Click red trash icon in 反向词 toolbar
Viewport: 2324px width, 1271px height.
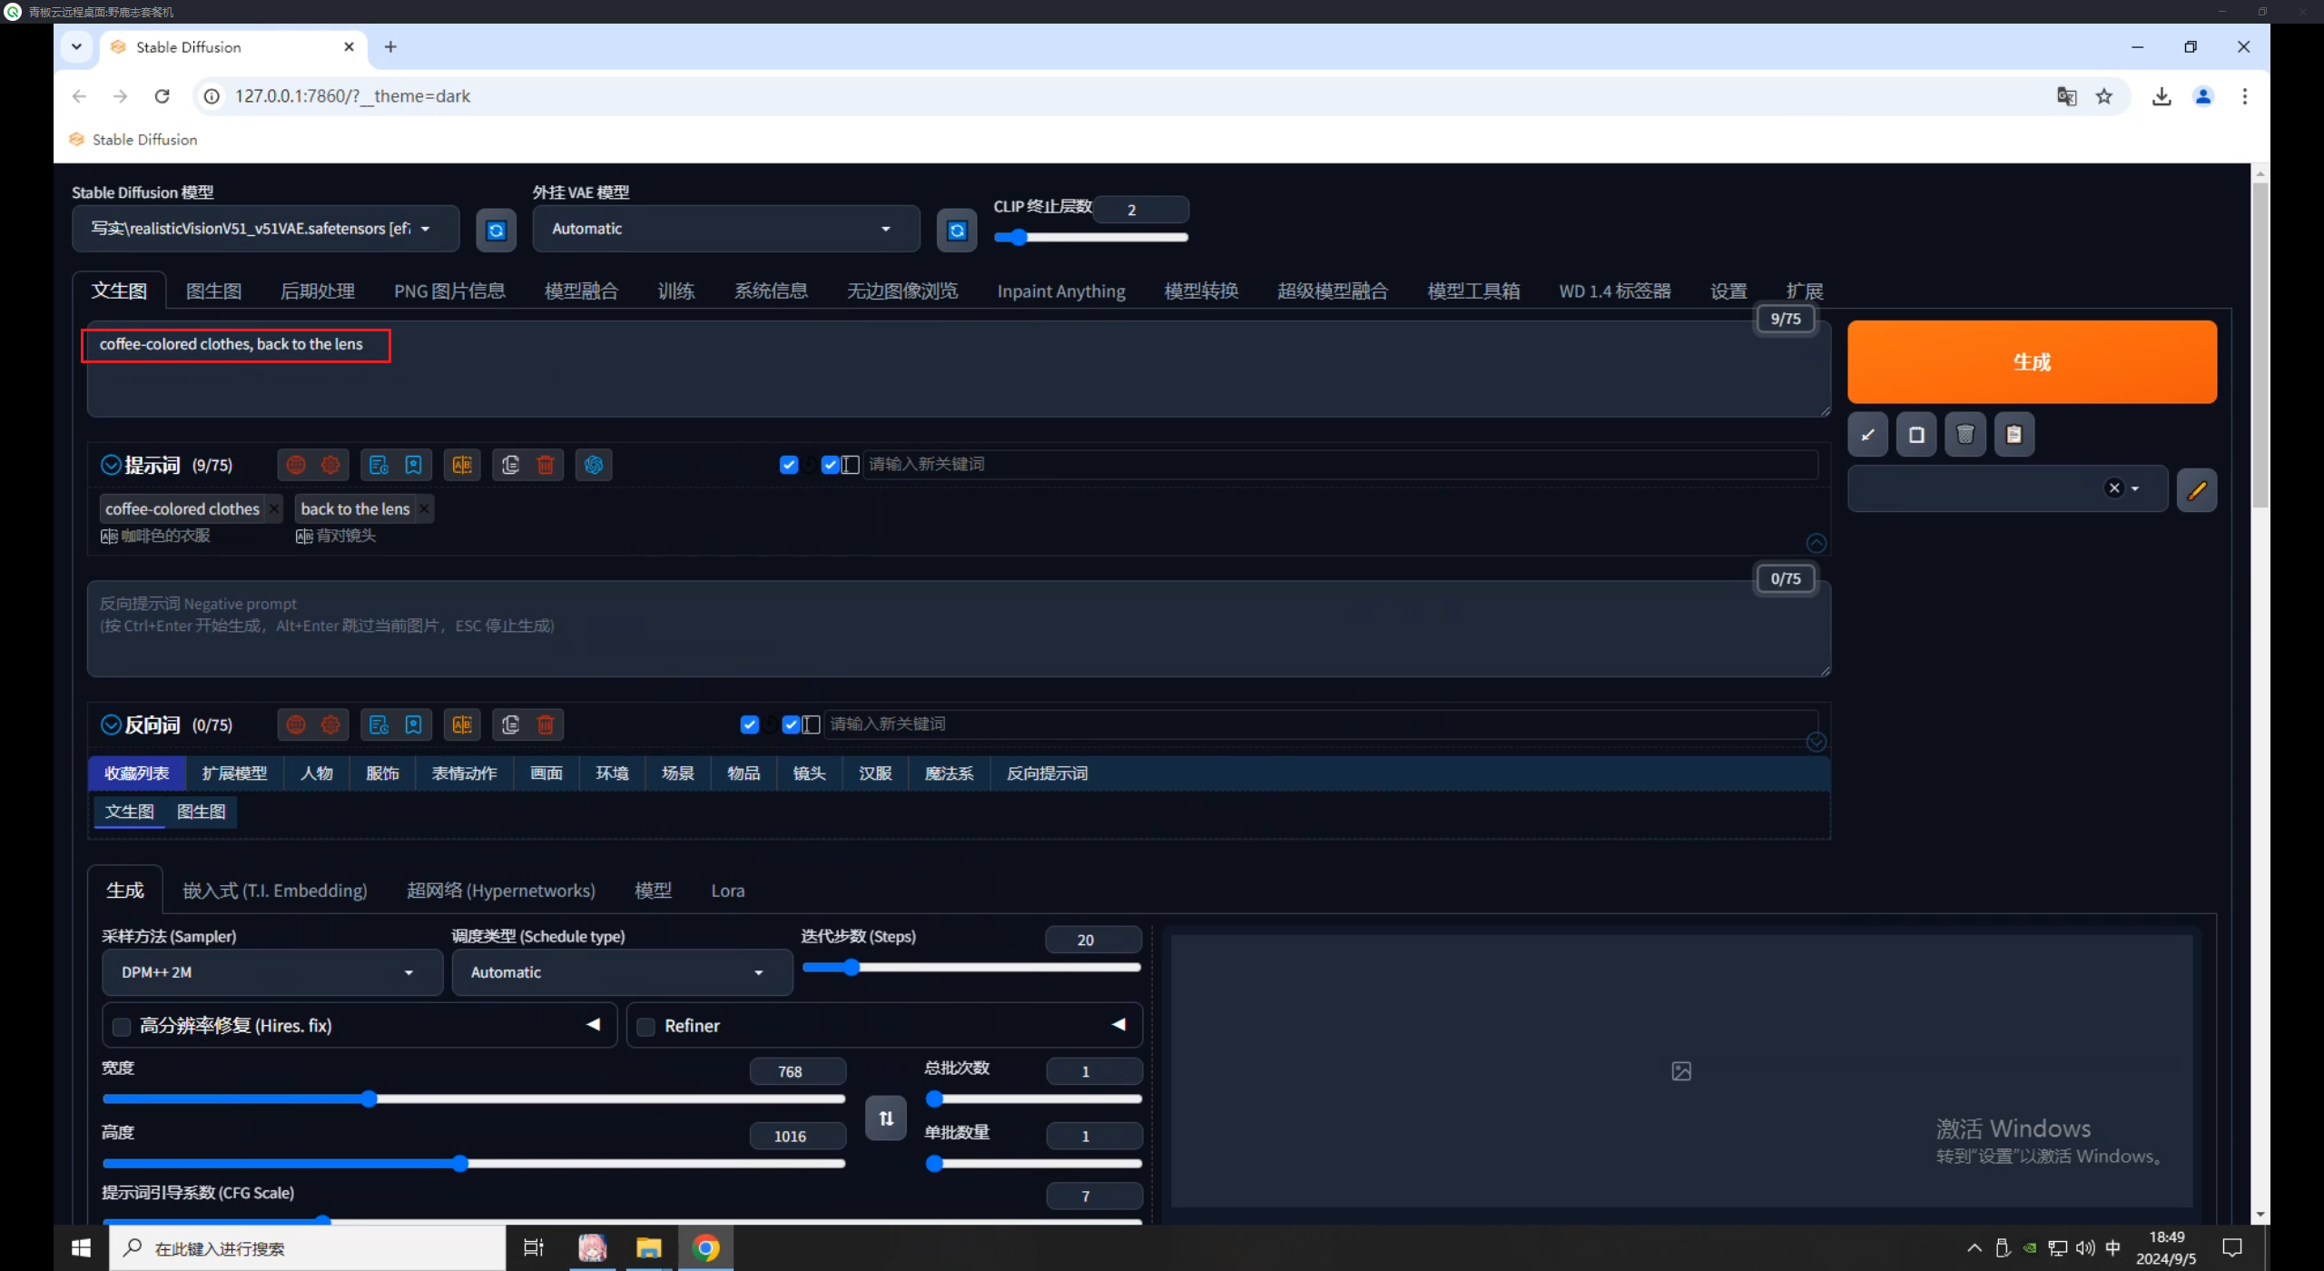pos(546,724)
